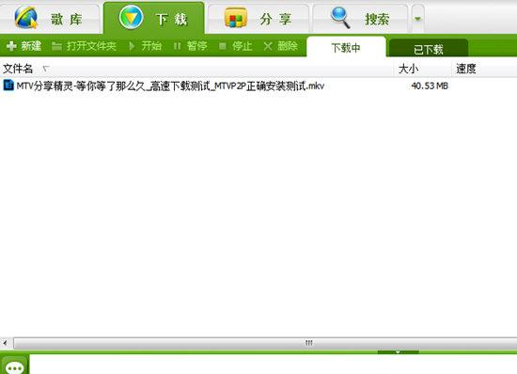Click the 打开文件夹 folder icon

pyautogui.click(x=56, y=46)
